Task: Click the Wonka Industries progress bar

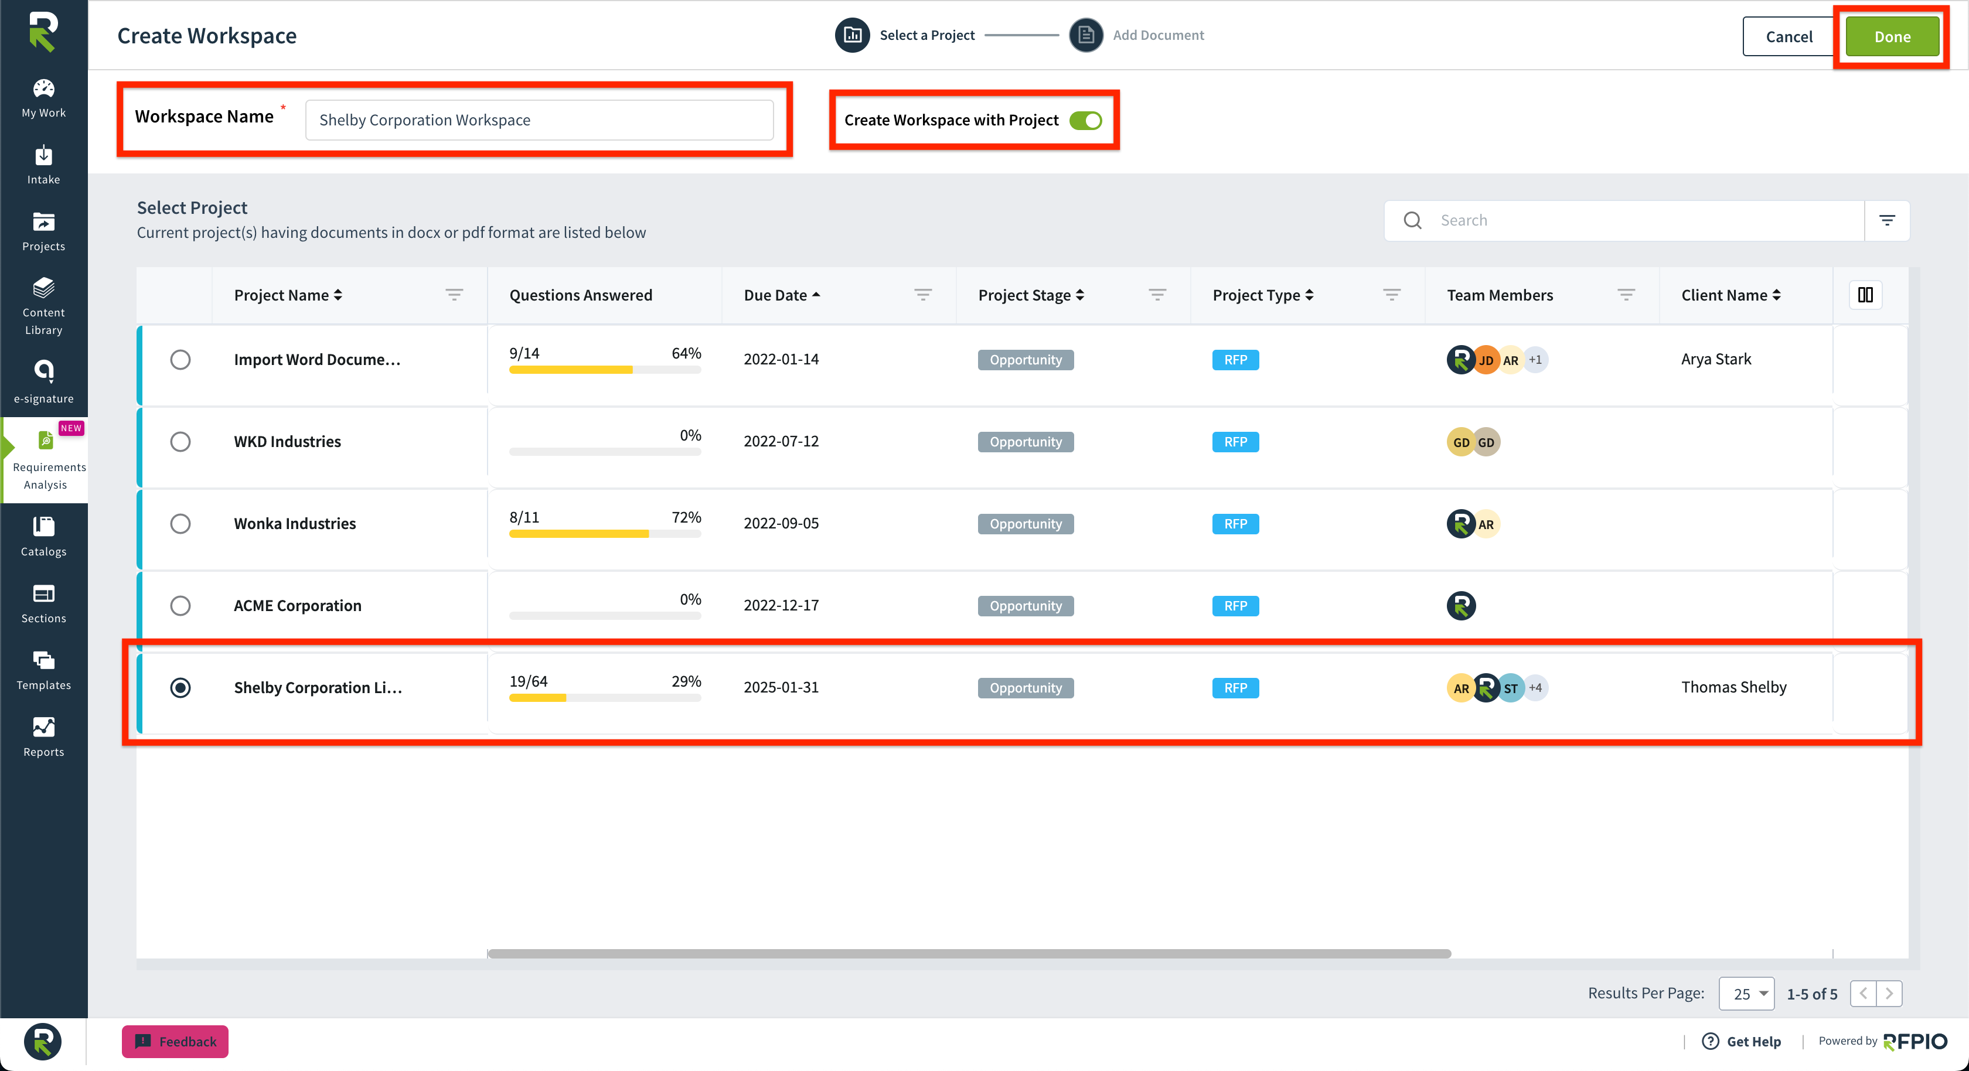Action: 605,534
